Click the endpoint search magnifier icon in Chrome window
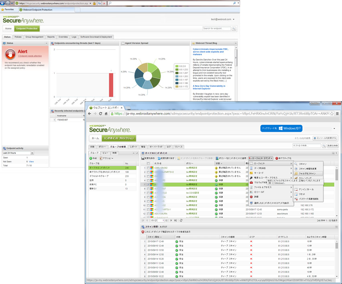Screen dimensions: 342x284 [324, 145]
